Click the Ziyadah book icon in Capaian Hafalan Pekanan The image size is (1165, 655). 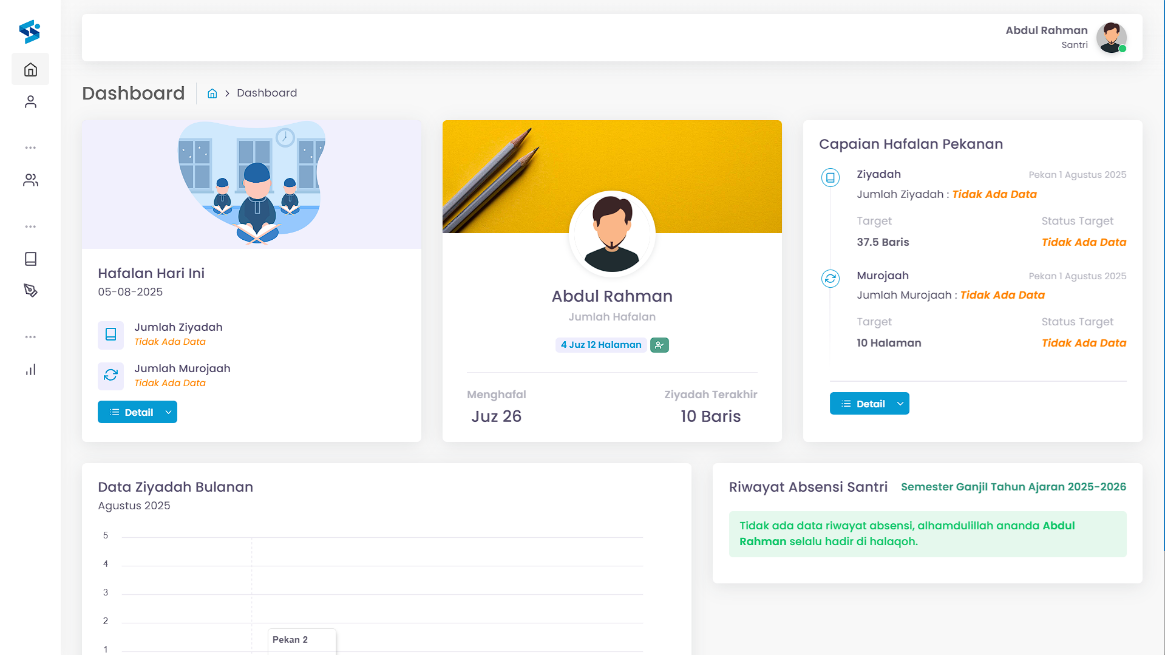(830, 177)
